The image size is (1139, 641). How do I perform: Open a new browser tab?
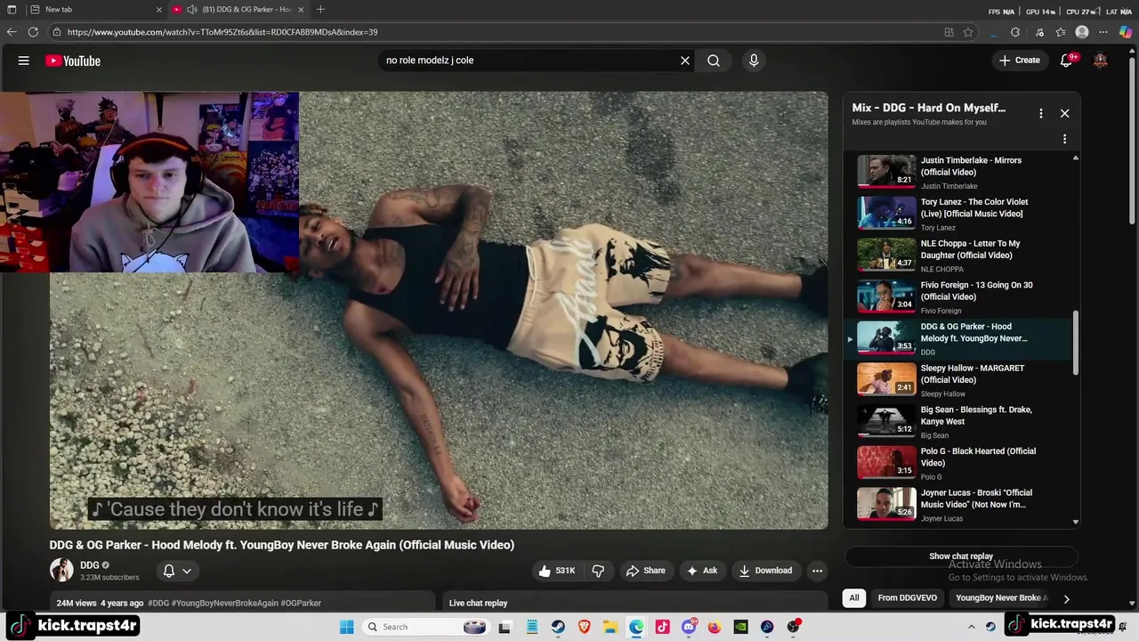tap(320, 10)
